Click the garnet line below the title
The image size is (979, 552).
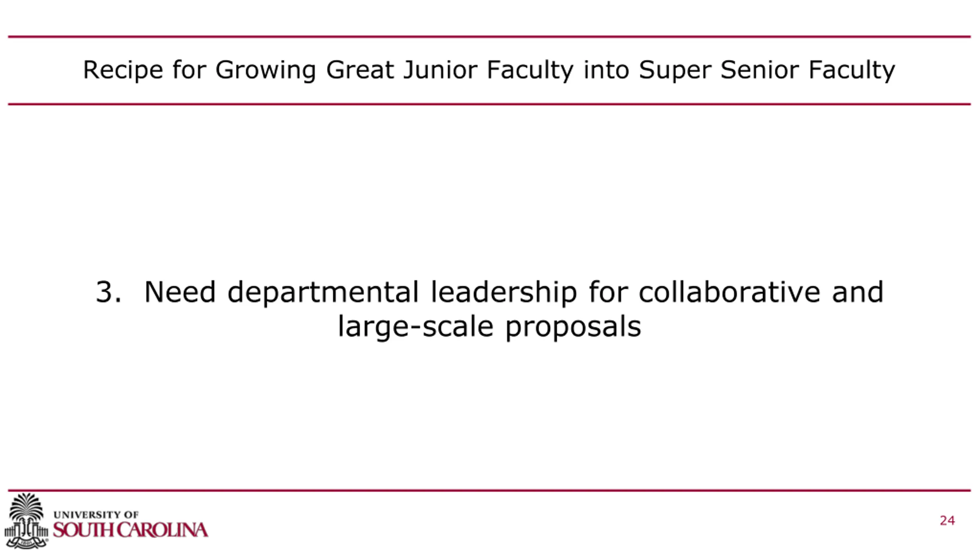pyautogui.click(x=489, y=104)
